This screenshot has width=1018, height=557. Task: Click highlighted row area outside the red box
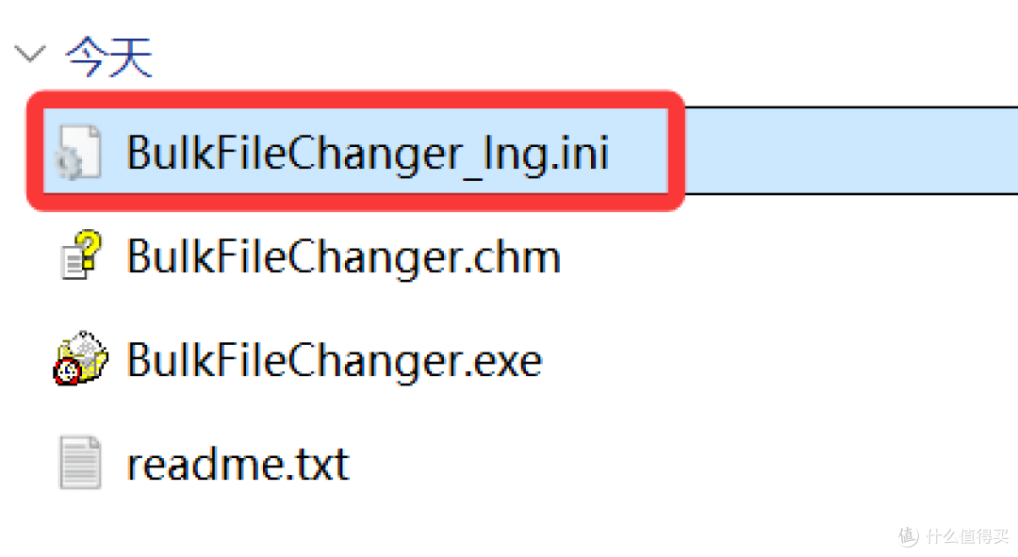click(848, 151)
